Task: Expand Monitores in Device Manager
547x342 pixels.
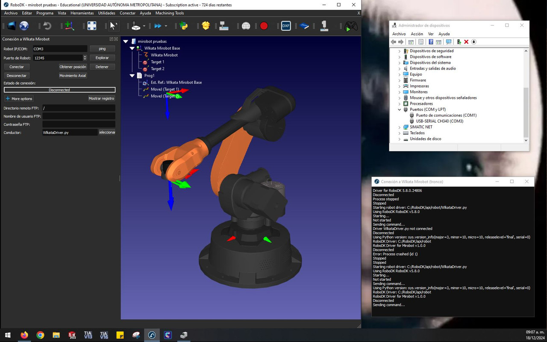Action: coord(400,92)
